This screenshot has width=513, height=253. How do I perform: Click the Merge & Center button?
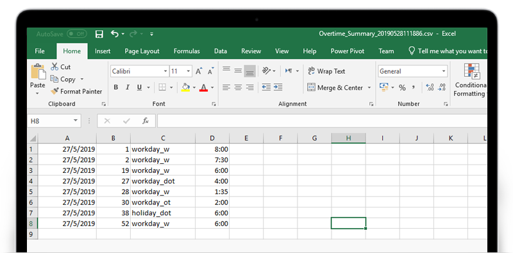pyautogui.click(x=335, y=88)
